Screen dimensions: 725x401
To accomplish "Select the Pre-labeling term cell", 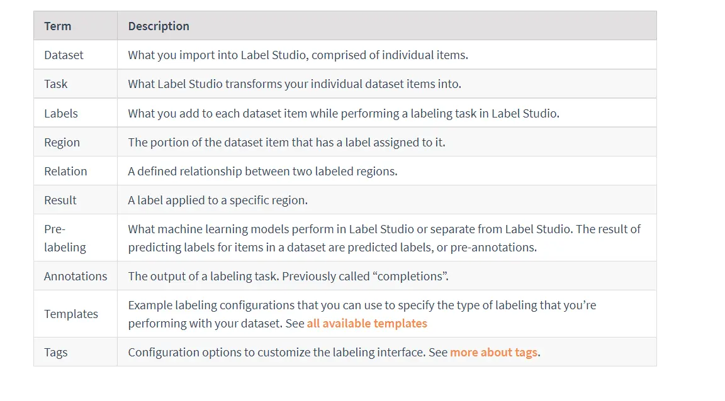I will click(x=76, y=238).
